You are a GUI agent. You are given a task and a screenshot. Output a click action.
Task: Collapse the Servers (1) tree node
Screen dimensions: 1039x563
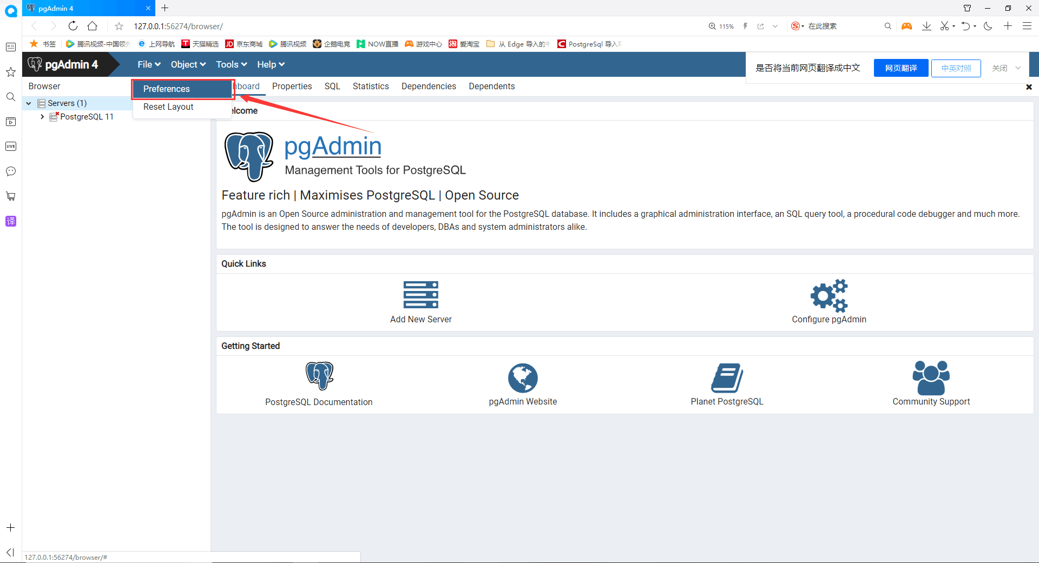click(29, 103)
